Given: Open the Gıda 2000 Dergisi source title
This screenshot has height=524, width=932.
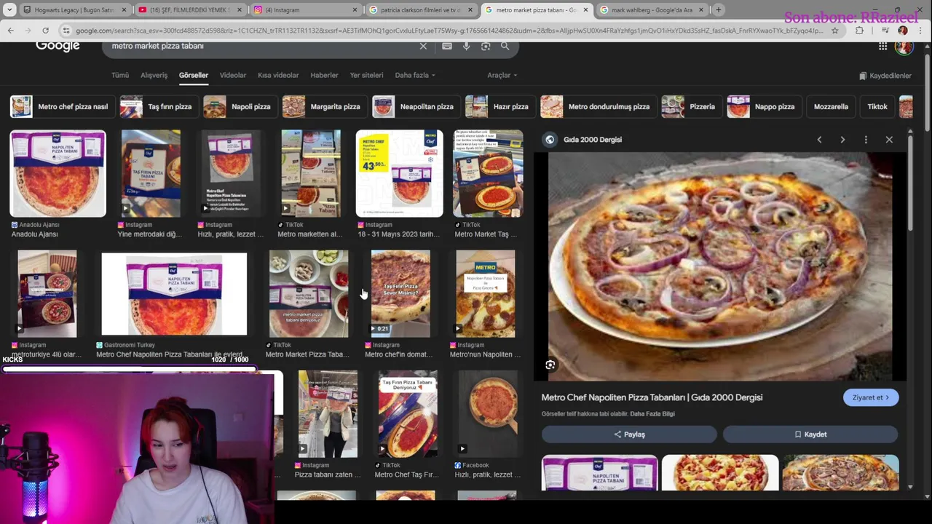Looking at the screenshot, I should [x=593, y=140].
